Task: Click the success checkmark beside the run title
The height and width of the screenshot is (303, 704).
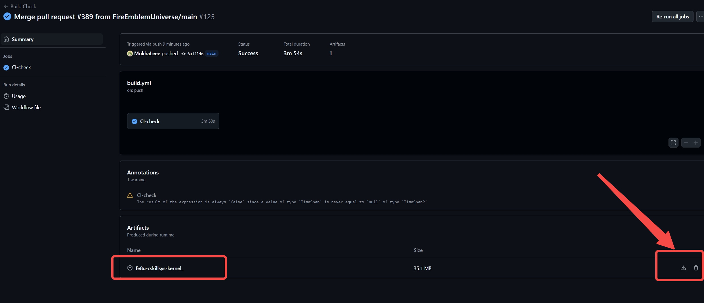Action: tap(7, 17)
